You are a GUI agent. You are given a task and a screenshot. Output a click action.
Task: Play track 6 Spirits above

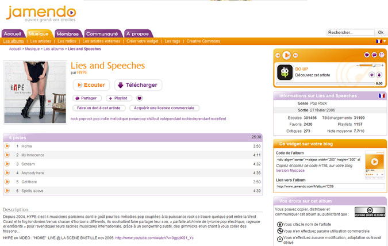coord(7,191)
